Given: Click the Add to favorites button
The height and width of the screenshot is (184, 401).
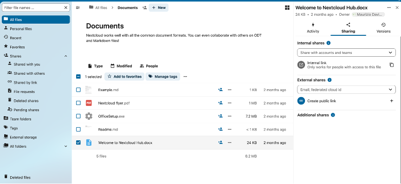Looking at the screenshot, I should coord(124,77).
